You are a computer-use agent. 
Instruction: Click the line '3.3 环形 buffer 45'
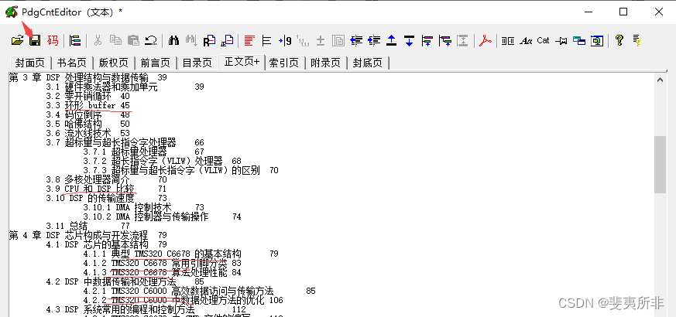coord(88,105)
